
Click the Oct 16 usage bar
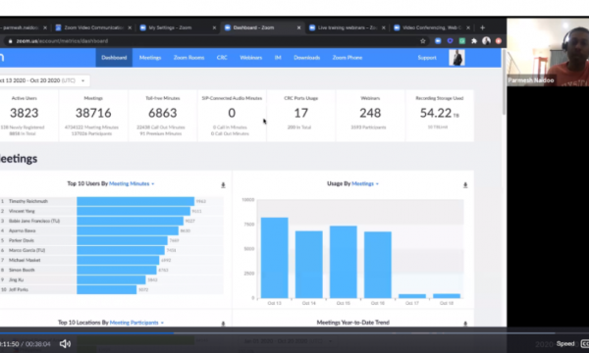tap(378, 265)
